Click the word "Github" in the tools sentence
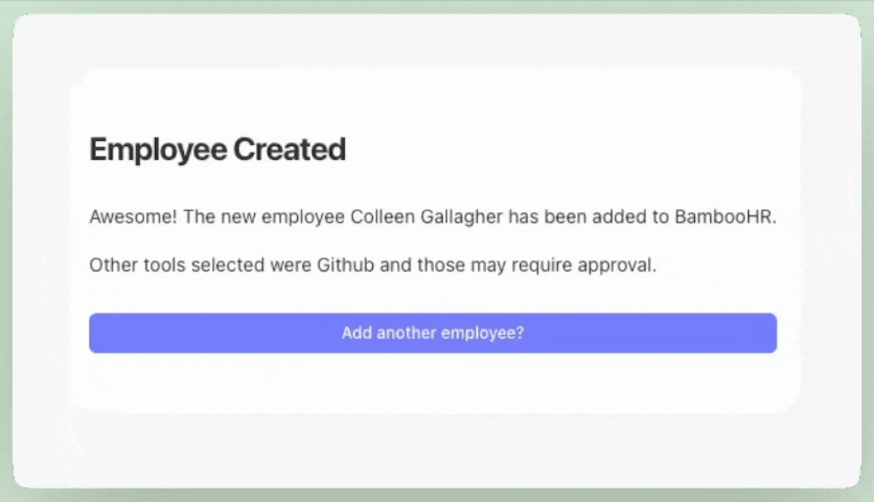Viewport: 874px width, 502px height. pyautogui.click(x=346, y=265)
